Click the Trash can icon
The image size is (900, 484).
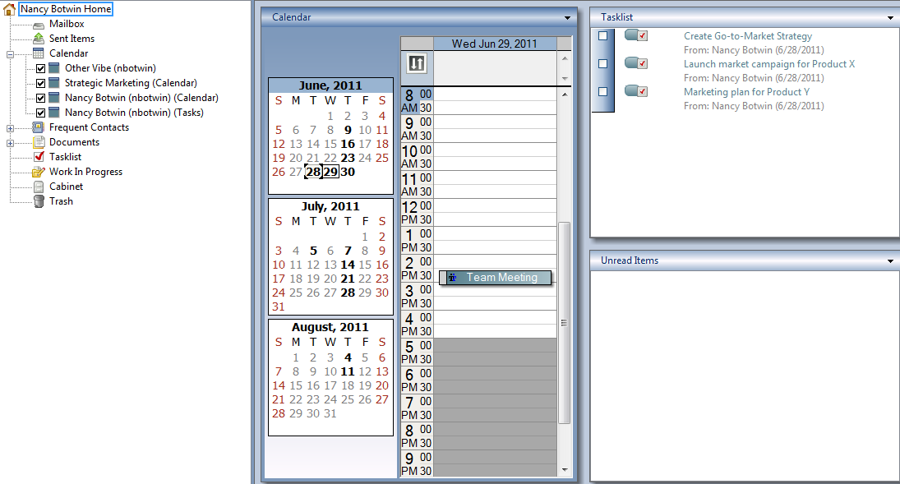point(39,201)
